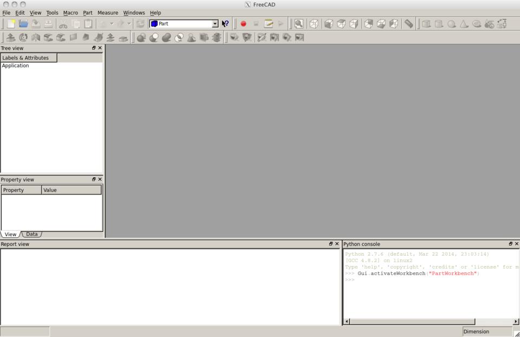This screenshot has width=520, height=337.
Task: Click the Open document folder icon
Action: 23,24
